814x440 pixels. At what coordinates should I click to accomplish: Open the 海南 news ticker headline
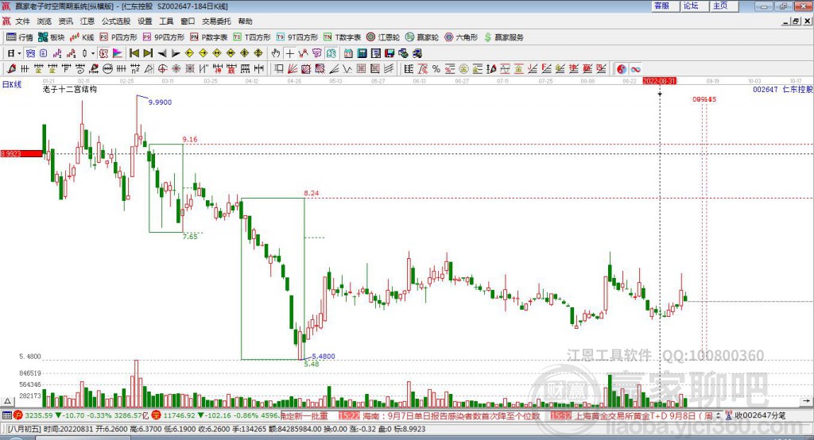point(451,415)
